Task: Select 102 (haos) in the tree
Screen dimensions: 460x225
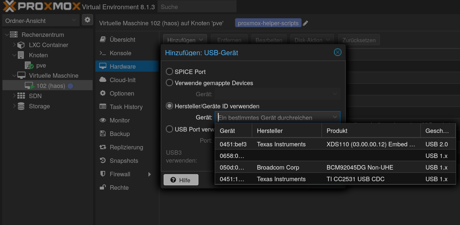Action: (47, 86)
